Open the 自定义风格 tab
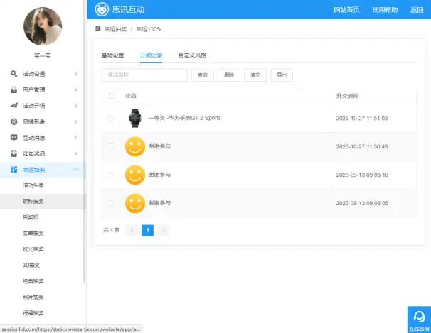The width and height of the screenshot is (431, 333). pos(193,55)
